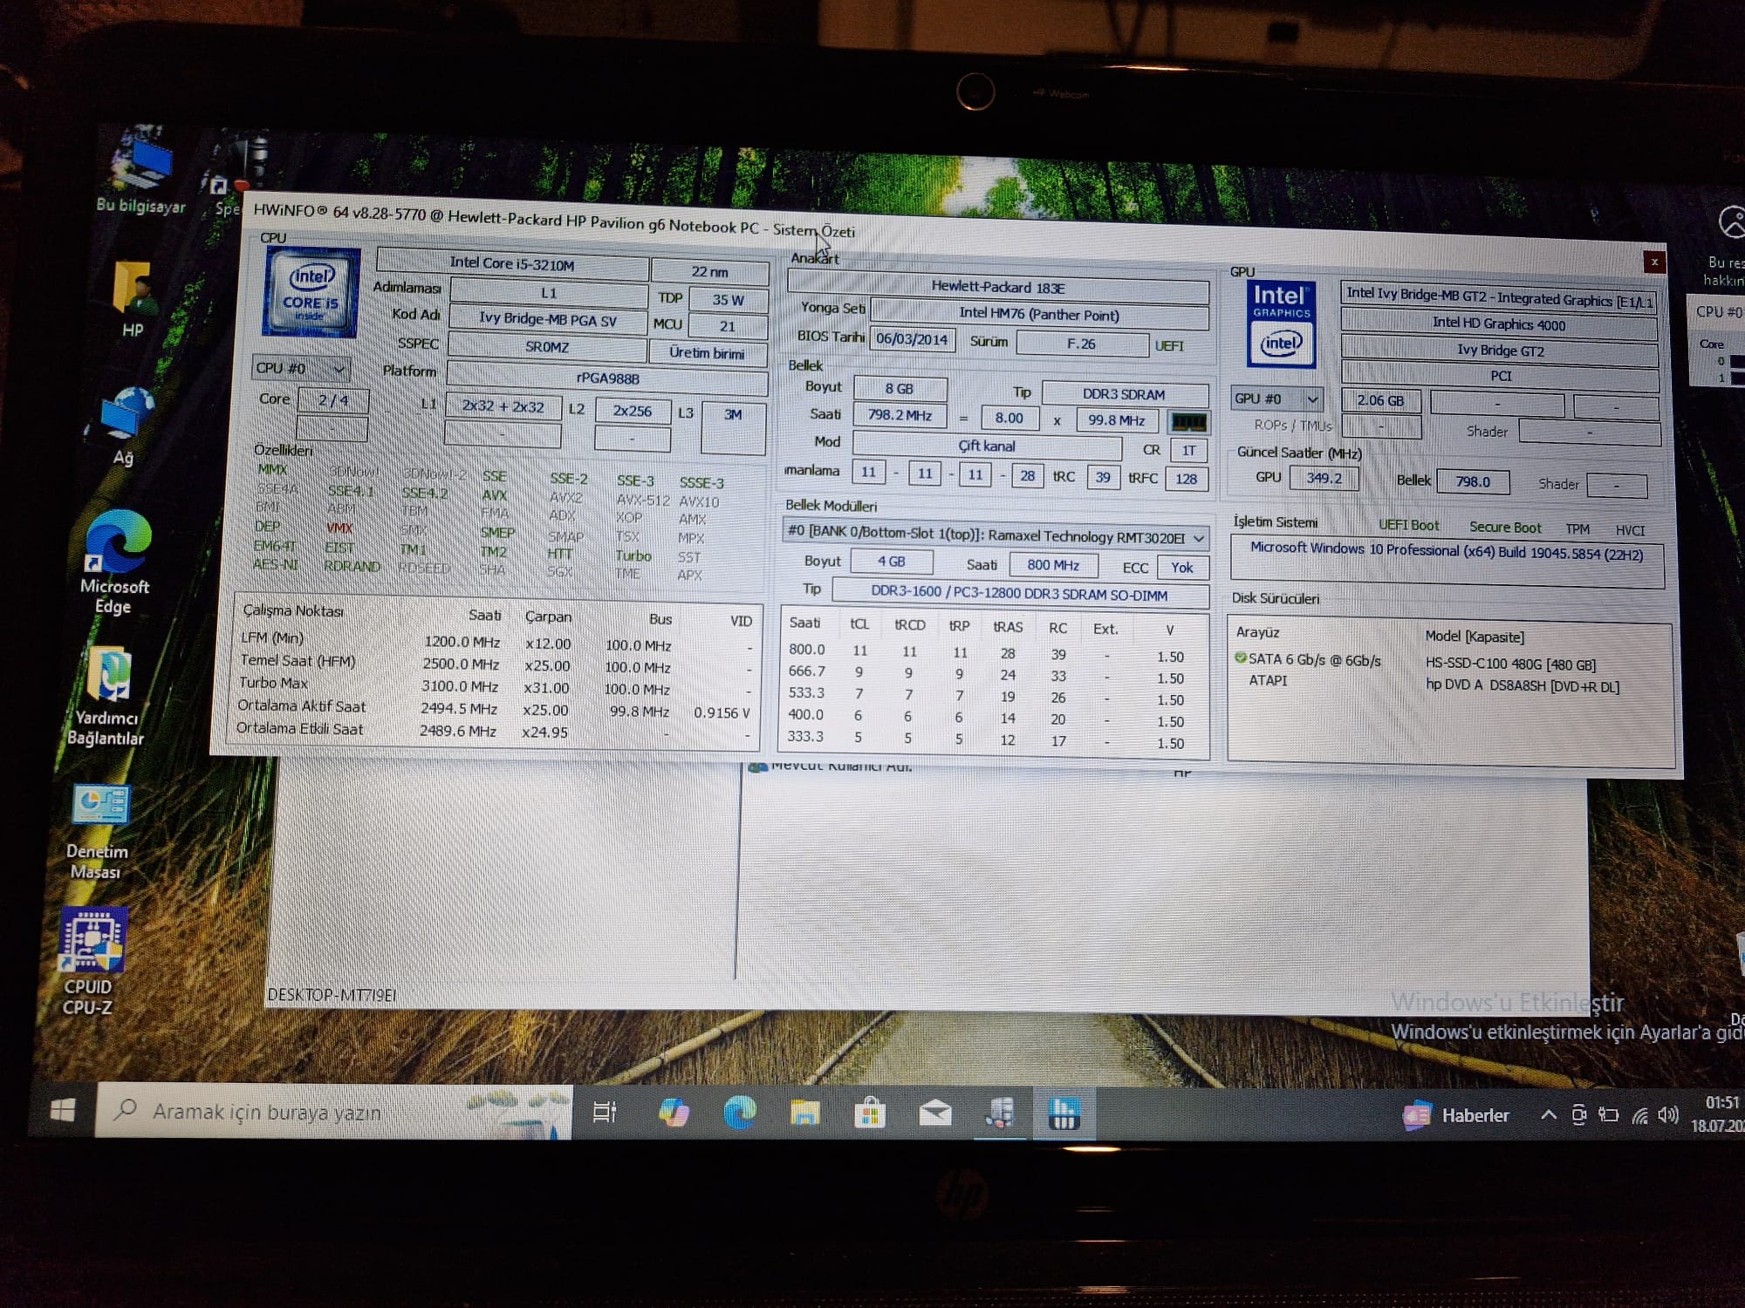Click the 35 W TDP value
Viewport: 1745px width, 1308px height.
(728, 300)
